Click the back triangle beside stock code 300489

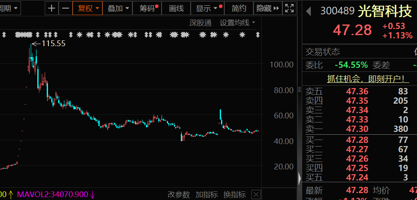click(308, 11)
